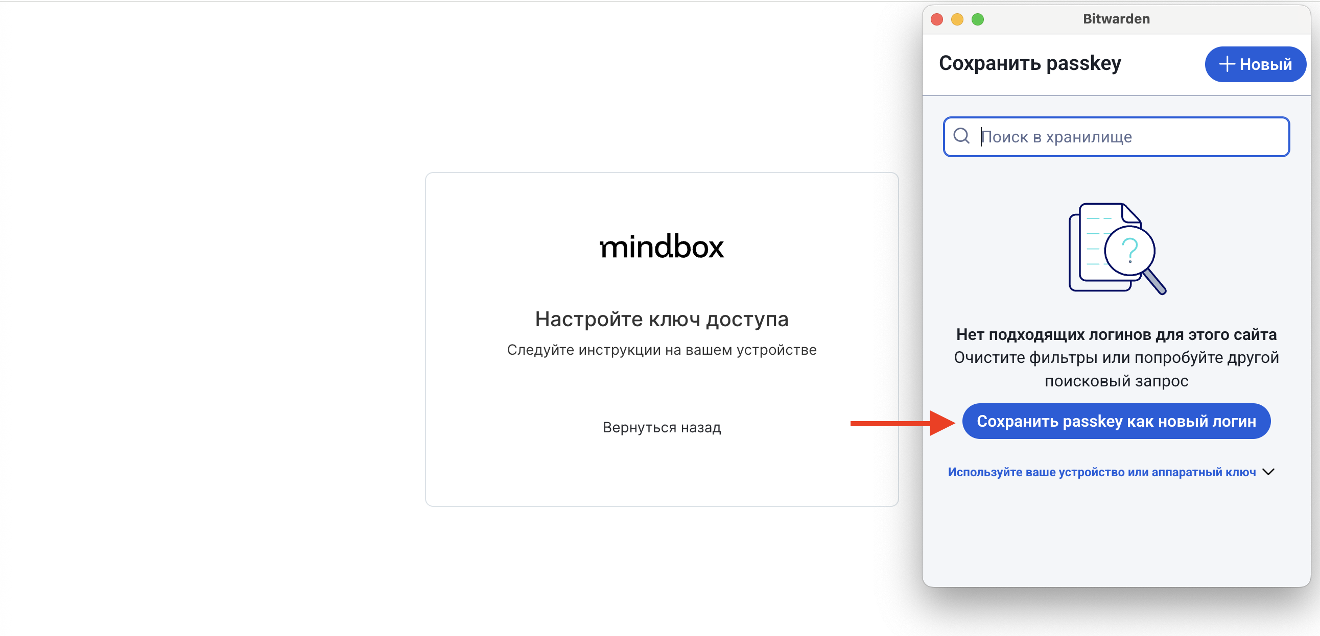
Task: Click the mindbox logo
Action: pyautogui.click(x=662, y=247)
